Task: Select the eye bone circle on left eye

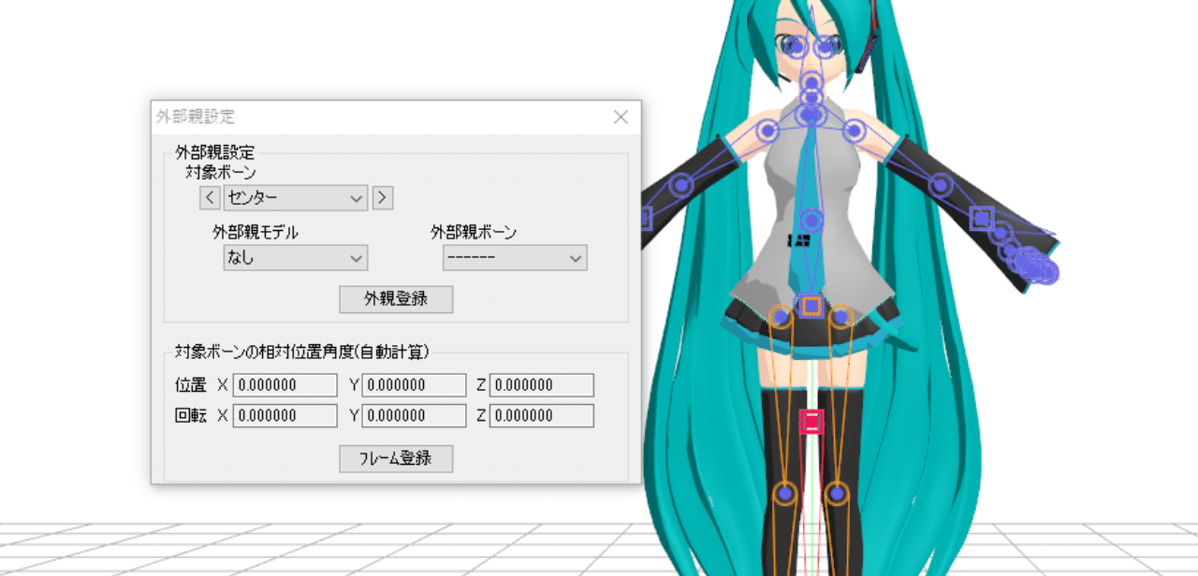Action: click(796, 46)
